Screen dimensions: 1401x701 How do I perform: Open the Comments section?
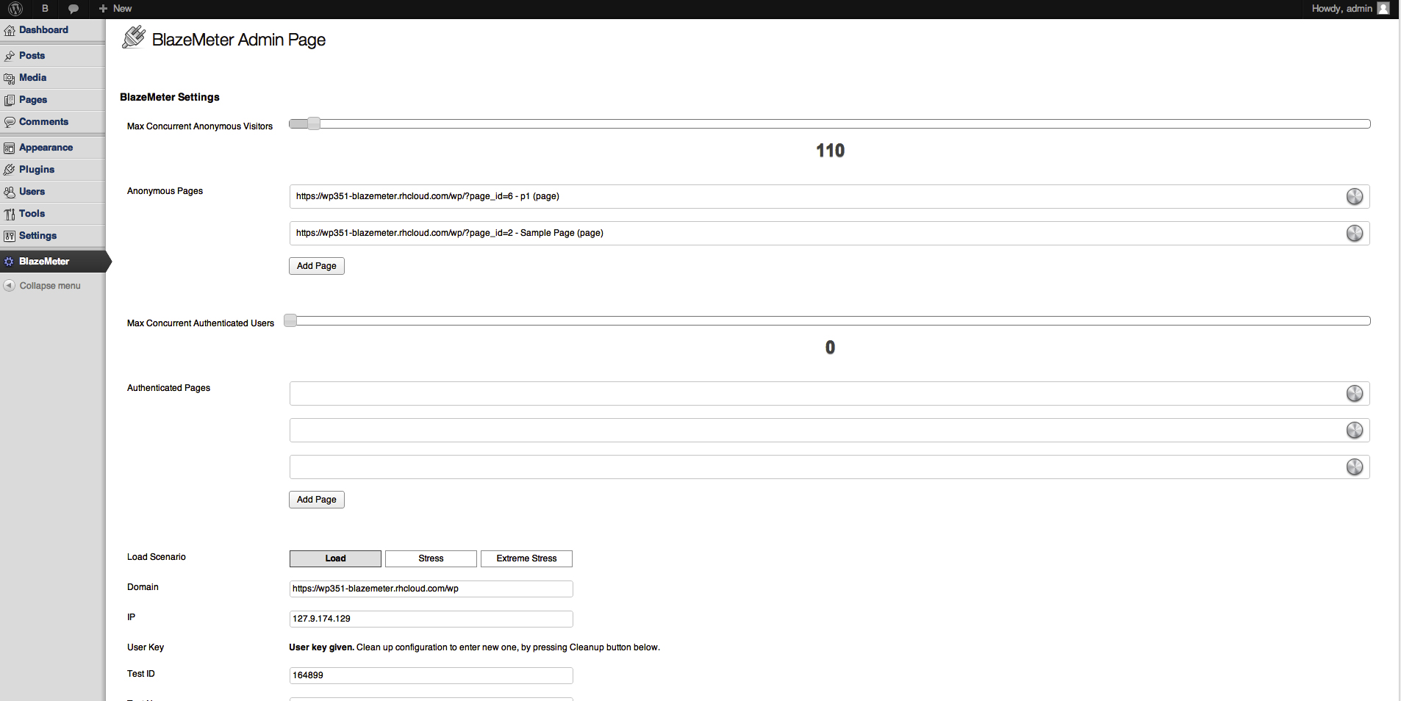(x=43, y=122)
